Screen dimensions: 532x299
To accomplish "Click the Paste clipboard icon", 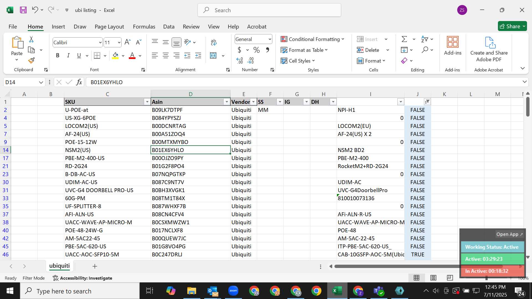I will point(17,43).
